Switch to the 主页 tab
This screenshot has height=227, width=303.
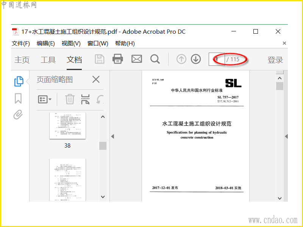22,60
